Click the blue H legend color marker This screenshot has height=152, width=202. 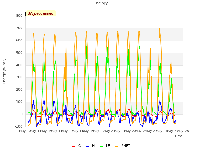coord(87,146)
